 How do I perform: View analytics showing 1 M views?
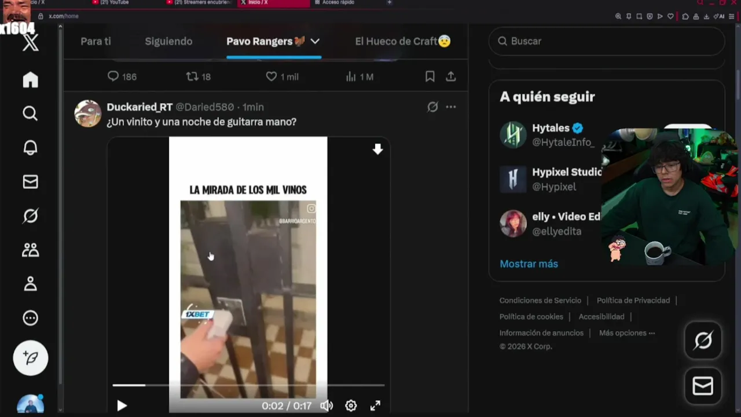click(x=360, y=76)
